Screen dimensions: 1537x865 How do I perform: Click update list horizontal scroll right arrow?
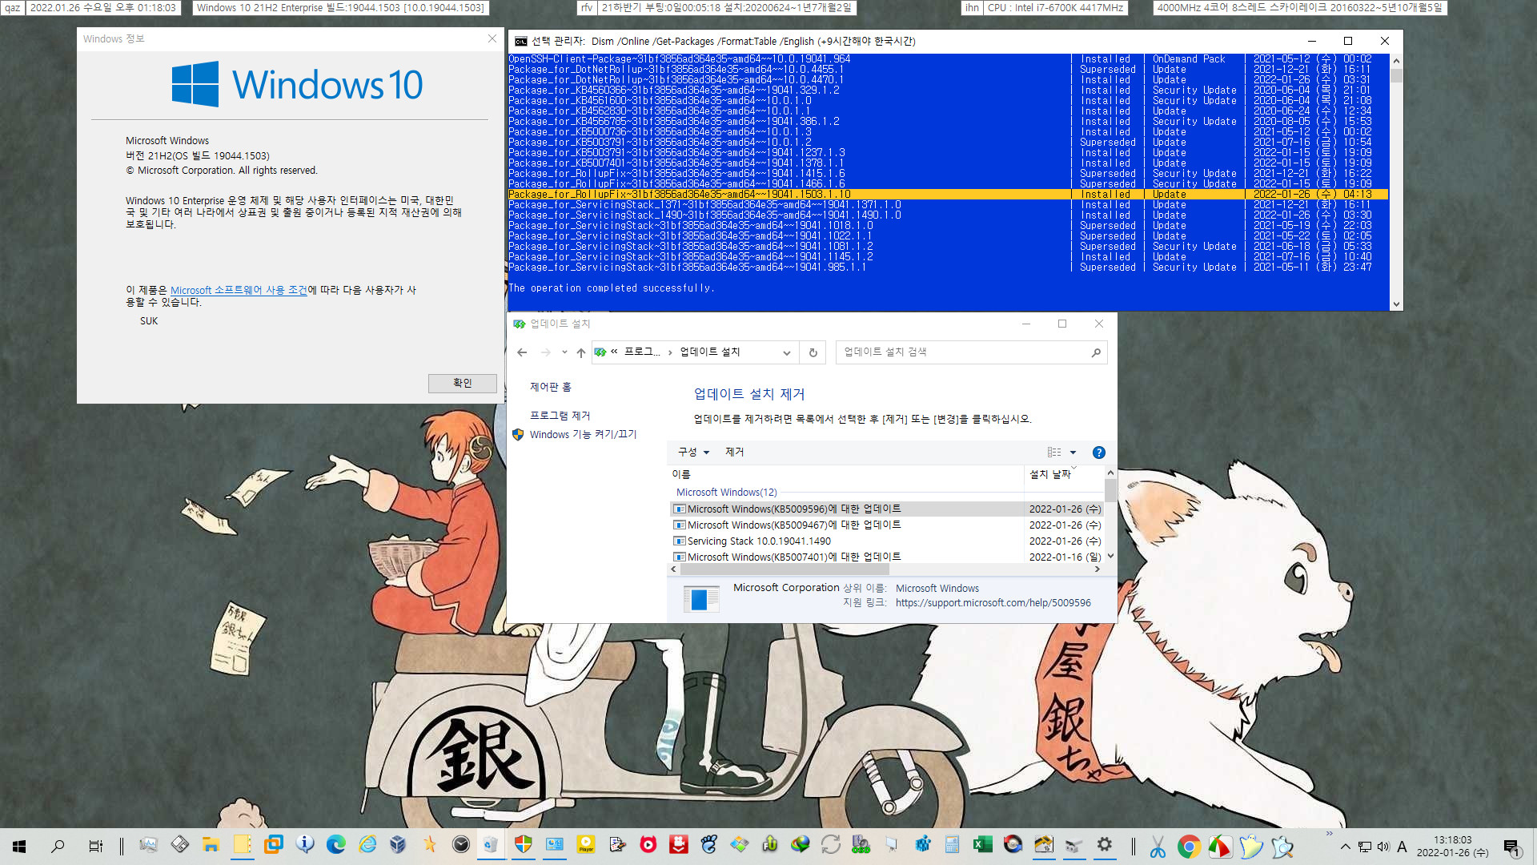coord(1098,569)
